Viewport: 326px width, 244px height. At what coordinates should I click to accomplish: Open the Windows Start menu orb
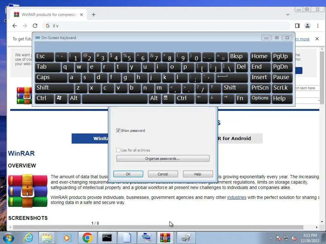8,238
